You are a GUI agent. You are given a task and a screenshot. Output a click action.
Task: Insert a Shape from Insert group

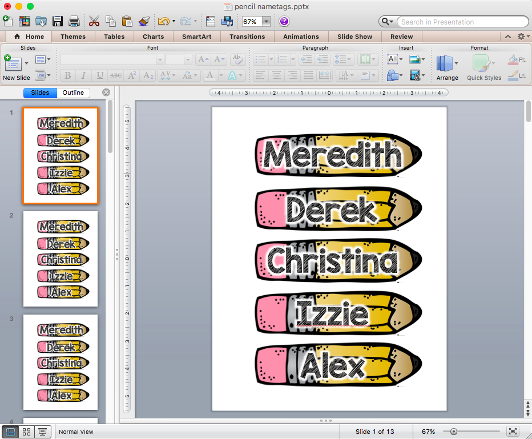click(393, 75)
